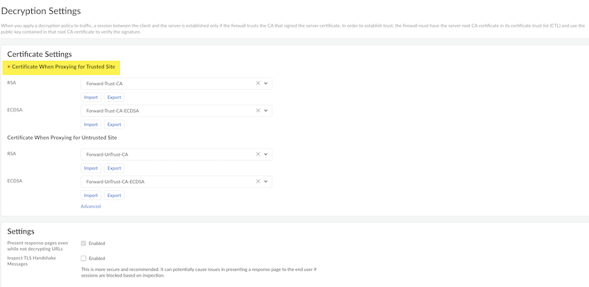Export the Forward-UnTrust-CA RSA certificate
The height and width of the screenshot is (287, 589).
pos(114,168)
